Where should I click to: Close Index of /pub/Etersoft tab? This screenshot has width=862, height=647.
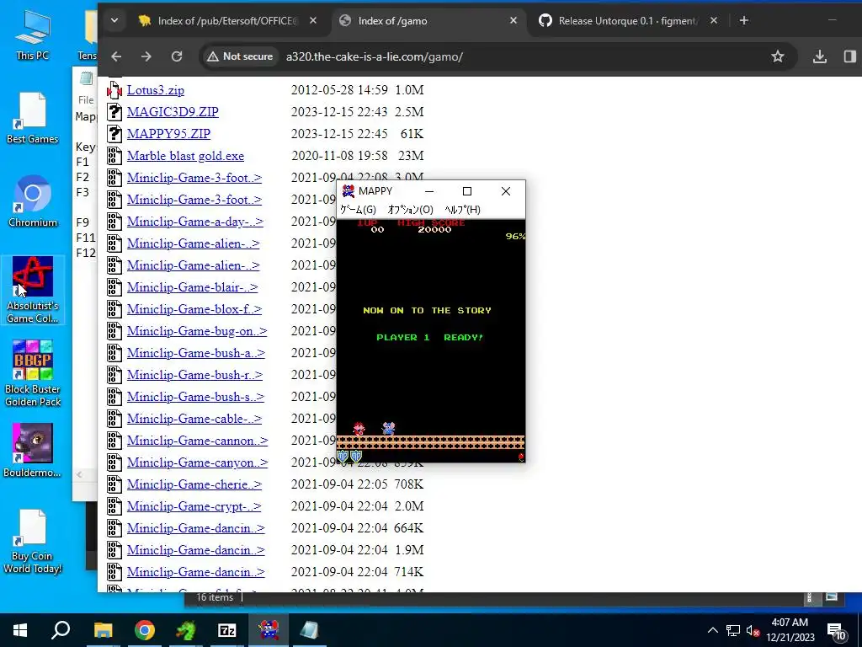313,20
